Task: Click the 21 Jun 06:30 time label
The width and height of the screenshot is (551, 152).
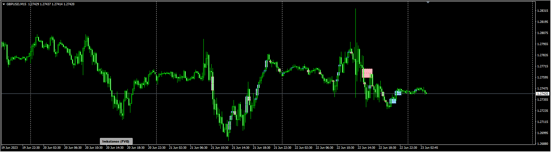Action: pos(199,148)
